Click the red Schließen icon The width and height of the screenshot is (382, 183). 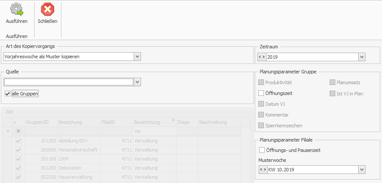point(48,9)
